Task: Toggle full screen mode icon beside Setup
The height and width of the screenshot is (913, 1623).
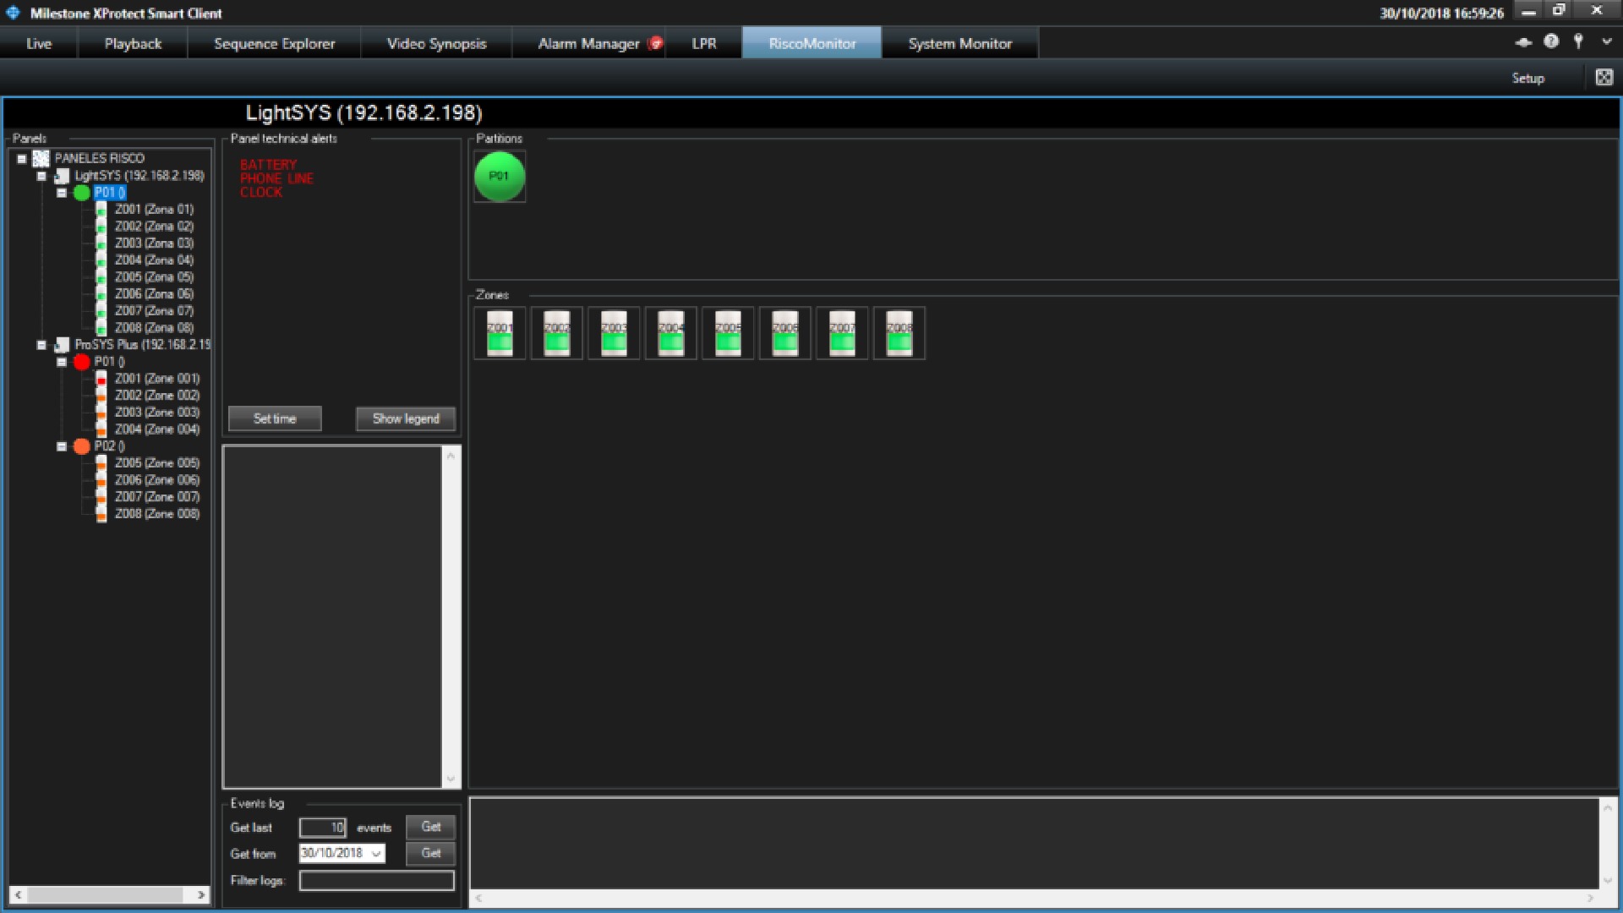Action: (1604, 78)
